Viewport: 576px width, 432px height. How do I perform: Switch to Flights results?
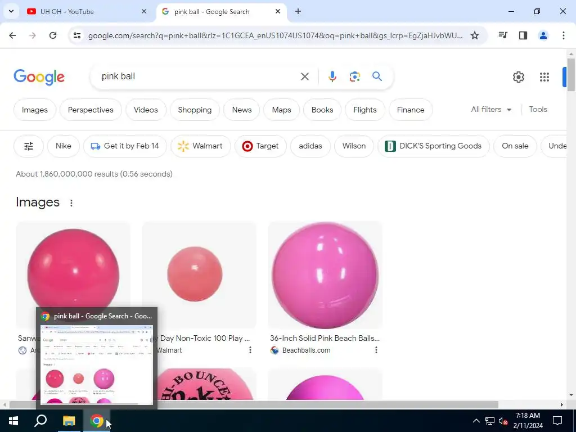pyautogui.click(x=364, y=110)
